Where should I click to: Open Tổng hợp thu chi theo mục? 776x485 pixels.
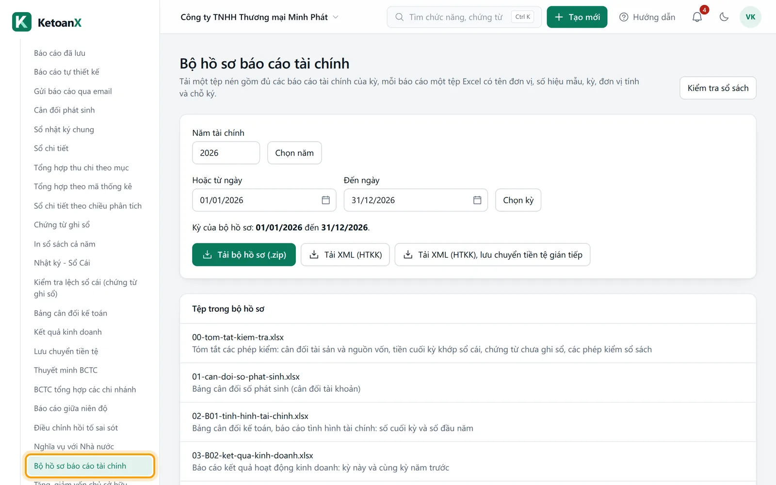tap(81, 168)
